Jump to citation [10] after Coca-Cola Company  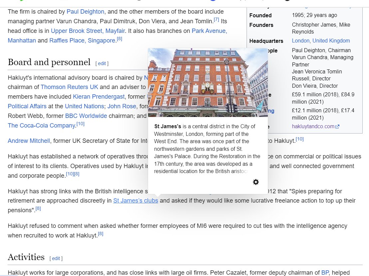[x=81, y=124]
